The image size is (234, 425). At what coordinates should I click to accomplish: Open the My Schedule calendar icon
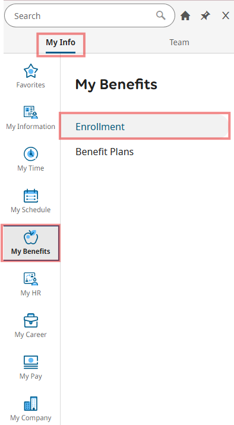pos(31,196)
